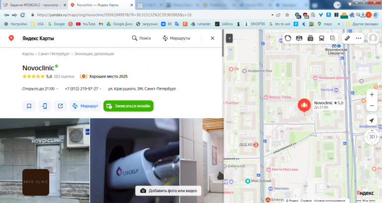The width and height of the screenshot is (382, 203).
Task: Share Novoclinic via share icon
Action: (x=60, y=106)
